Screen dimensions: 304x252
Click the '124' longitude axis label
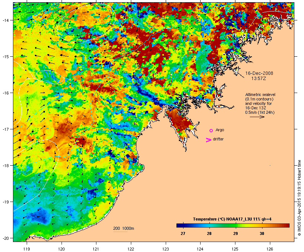tap(201, 249)
